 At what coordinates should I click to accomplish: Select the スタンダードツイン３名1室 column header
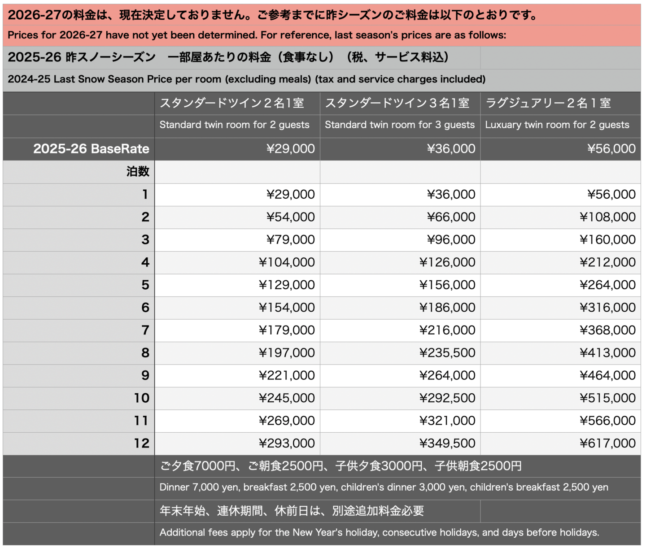(x=397, y=103)
